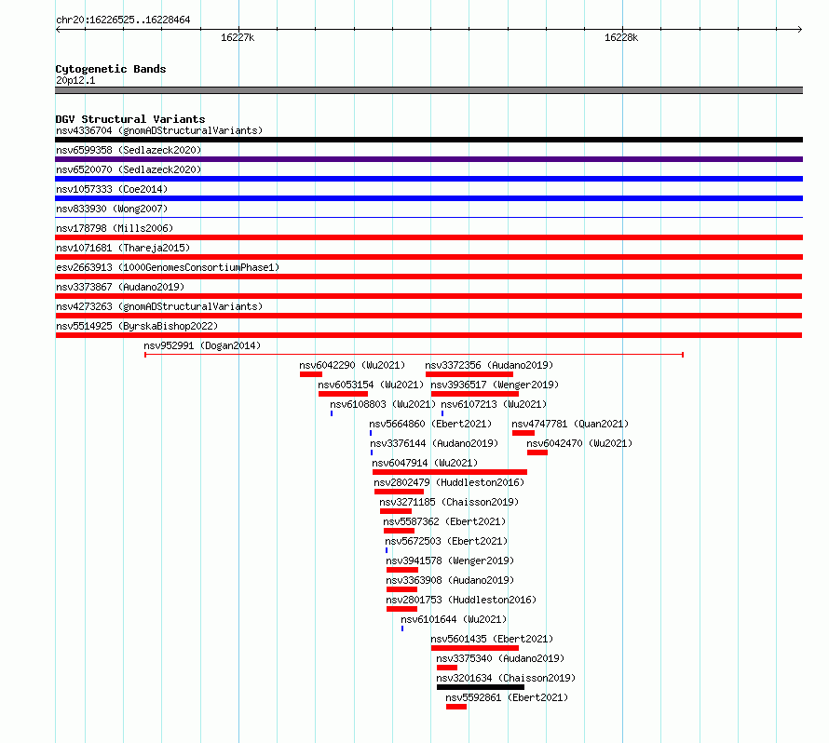Click the DGV Structural Variants track heading
Image resolution: width=829 pixels, height=743 pixels.
[x=130, y=119]
